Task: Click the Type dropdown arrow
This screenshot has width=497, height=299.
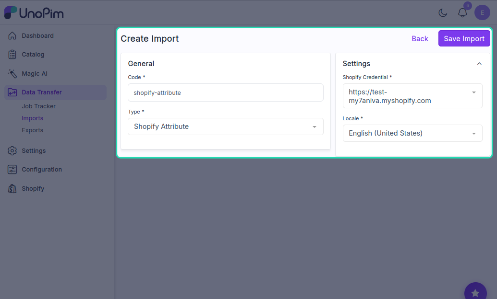Action: [315, 127]
